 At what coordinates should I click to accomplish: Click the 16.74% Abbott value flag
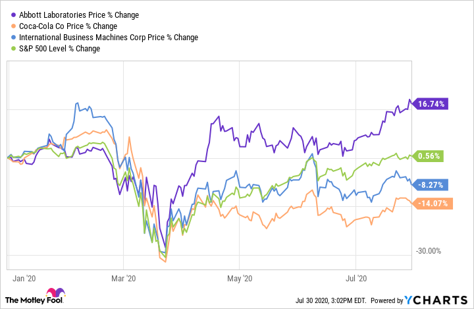tap(431, 104)
